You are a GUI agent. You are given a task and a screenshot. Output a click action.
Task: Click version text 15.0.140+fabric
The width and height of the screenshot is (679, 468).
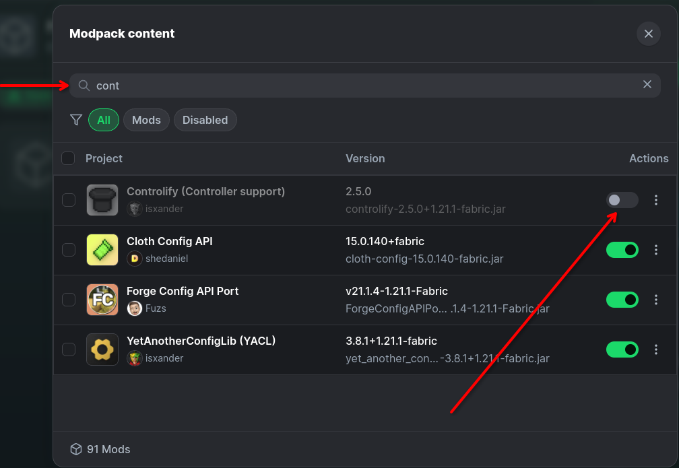(385, 241)
